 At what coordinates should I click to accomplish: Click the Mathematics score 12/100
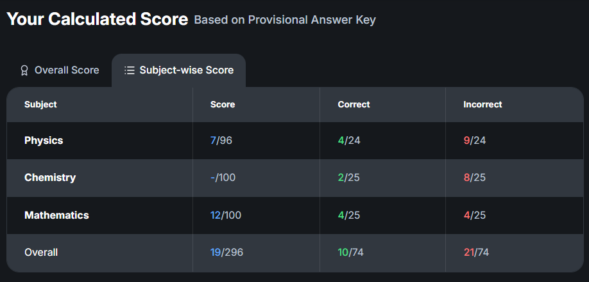coord(226,215)
